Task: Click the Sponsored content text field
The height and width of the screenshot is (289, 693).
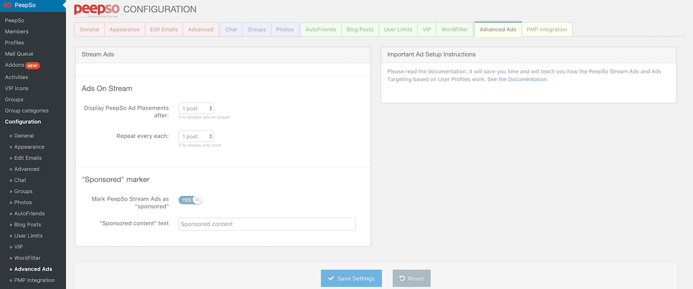Action: [267, 224]
